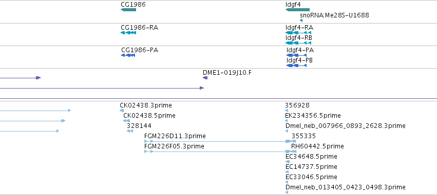This screenshot has width=437, height=195.
Task: Select the CG1986 gene glyph
Action: click(128, 10)
